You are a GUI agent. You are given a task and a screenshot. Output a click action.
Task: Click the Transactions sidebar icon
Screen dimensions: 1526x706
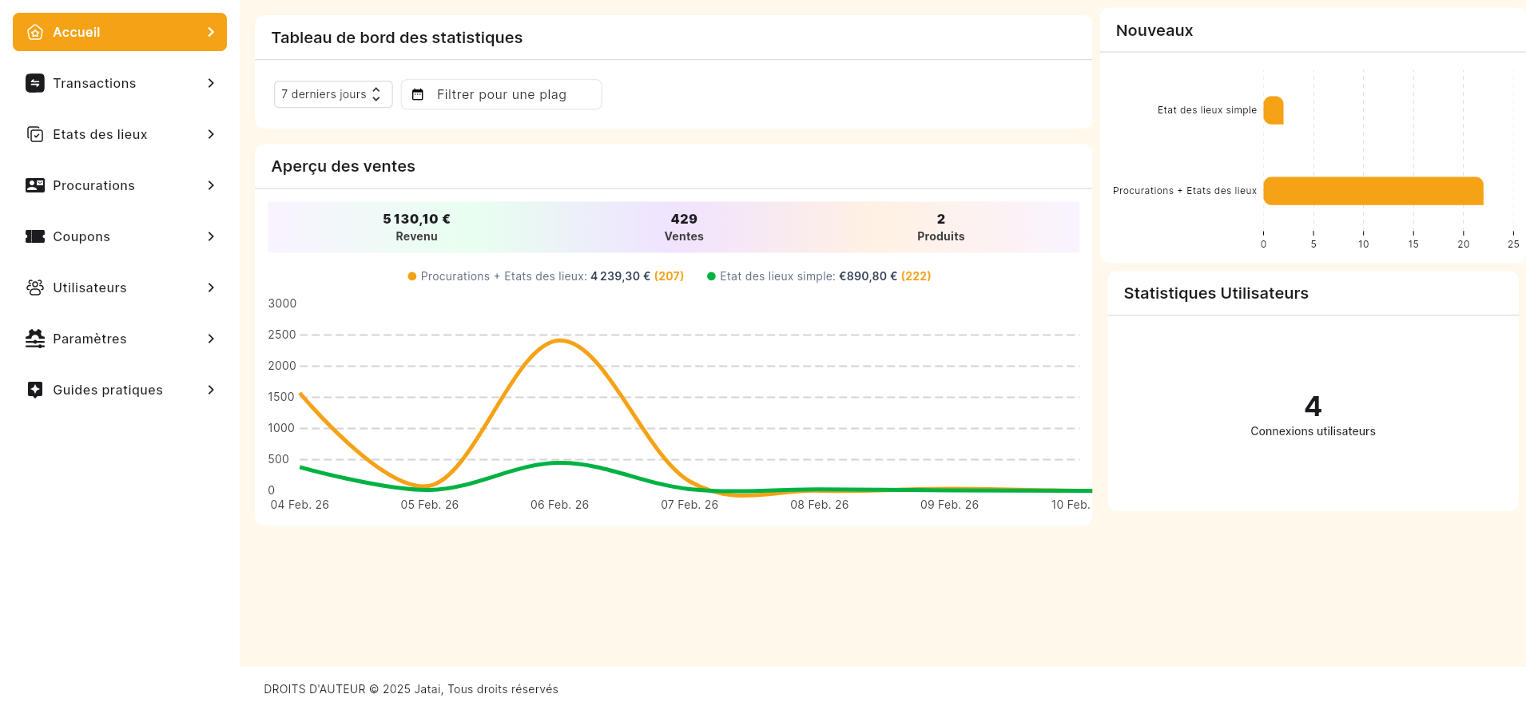pyautogui.click(x=35, y=83)
